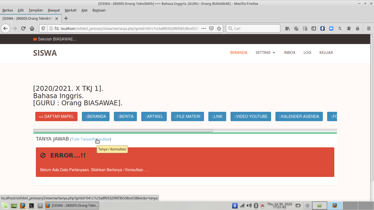The width and height of the screenshot is (374, 210).
Task: Open the Berkas menu
Action: (8, 10)
